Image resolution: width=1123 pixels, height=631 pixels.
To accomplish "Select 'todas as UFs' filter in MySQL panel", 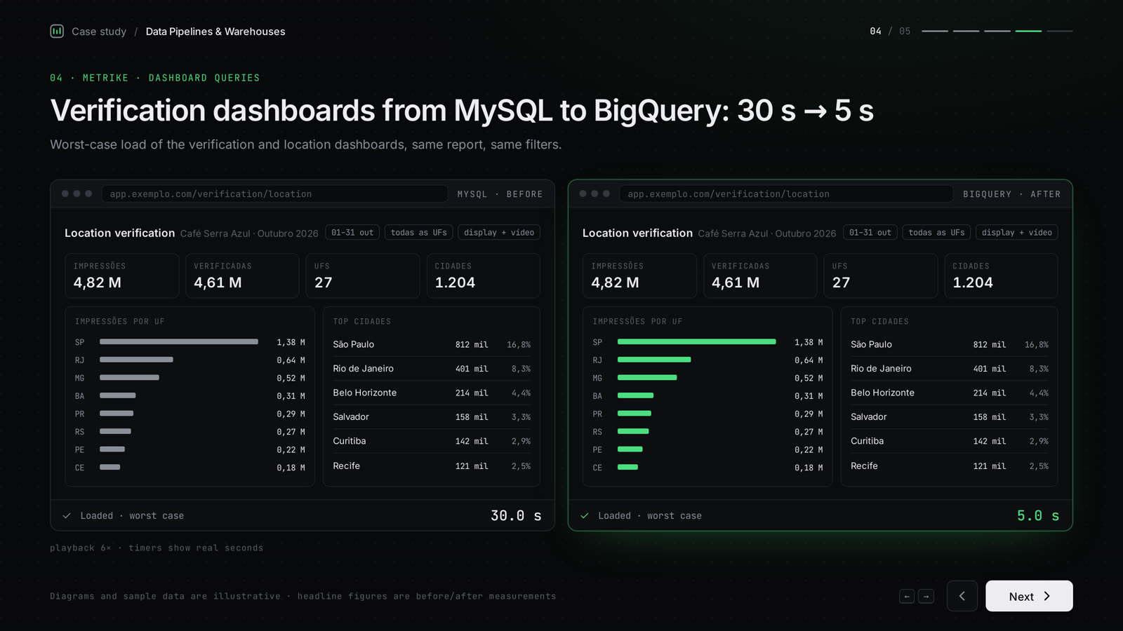I will click(419, 232).
